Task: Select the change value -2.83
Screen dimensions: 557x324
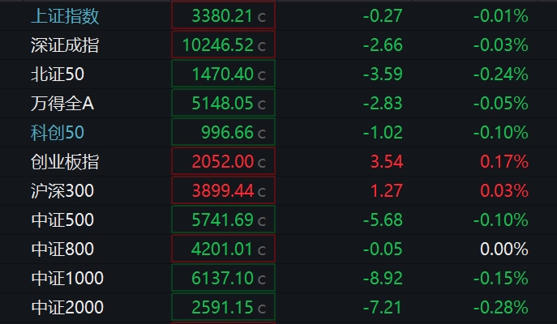Action: click(x=383, y=103)
